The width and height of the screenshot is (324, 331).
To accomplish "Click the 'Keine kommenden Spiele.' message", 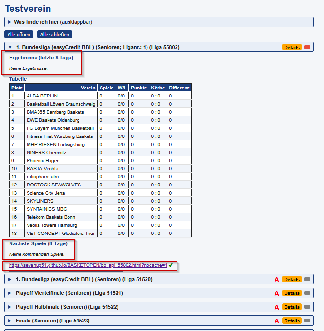I will (37, 254).
